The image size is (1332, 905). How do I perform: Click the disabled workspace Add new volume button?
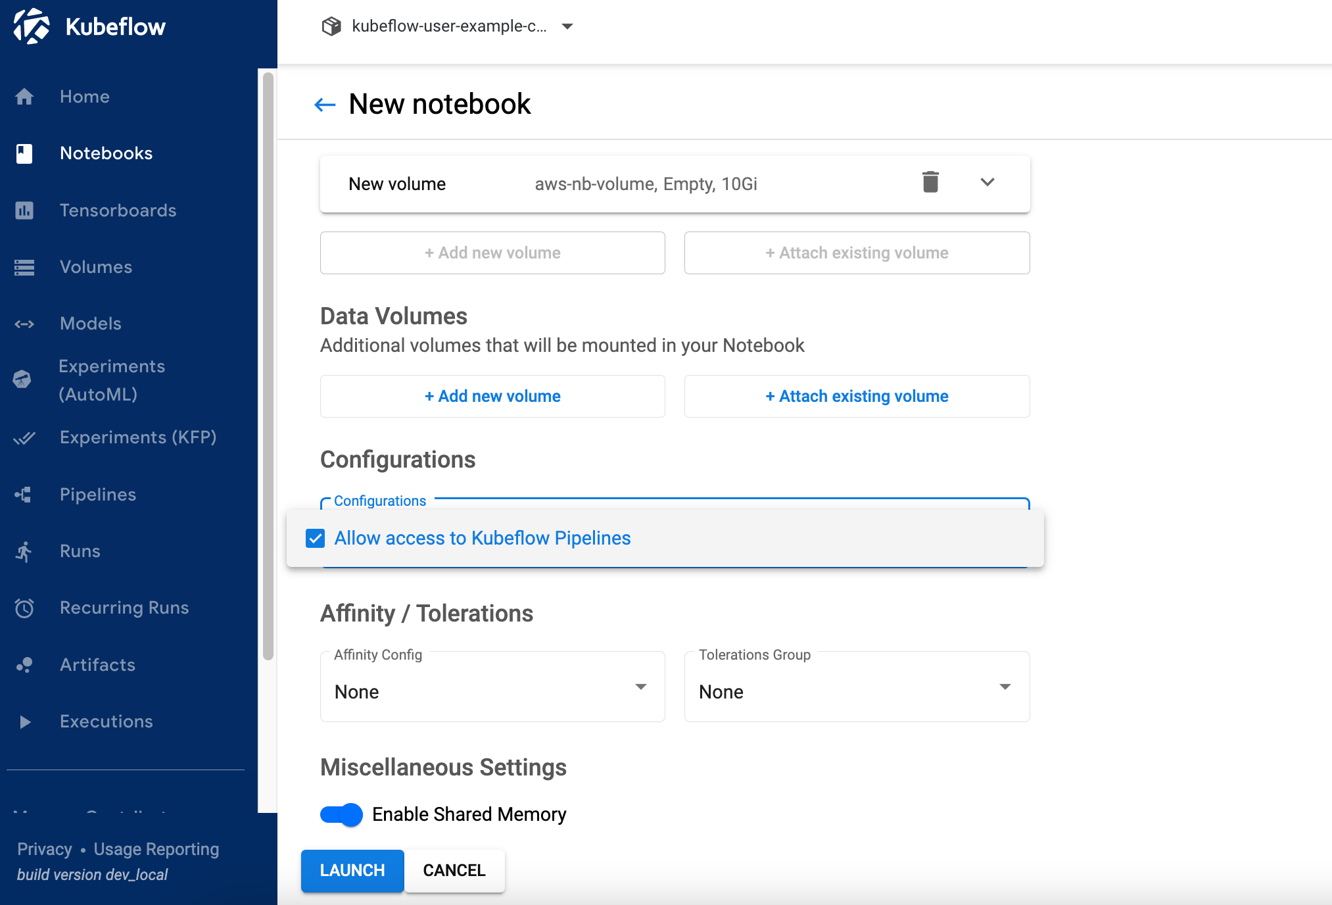point(492,253)
